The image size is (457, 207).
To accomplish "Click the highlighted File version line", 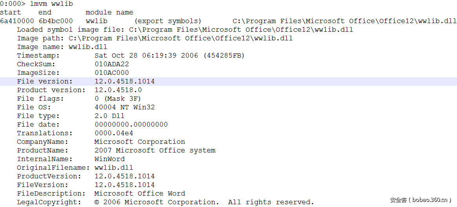I will [x=125, y=82].
